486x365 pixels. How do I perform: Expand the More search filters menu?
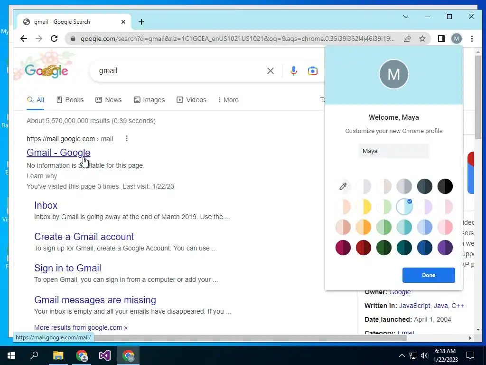[228, 100]
